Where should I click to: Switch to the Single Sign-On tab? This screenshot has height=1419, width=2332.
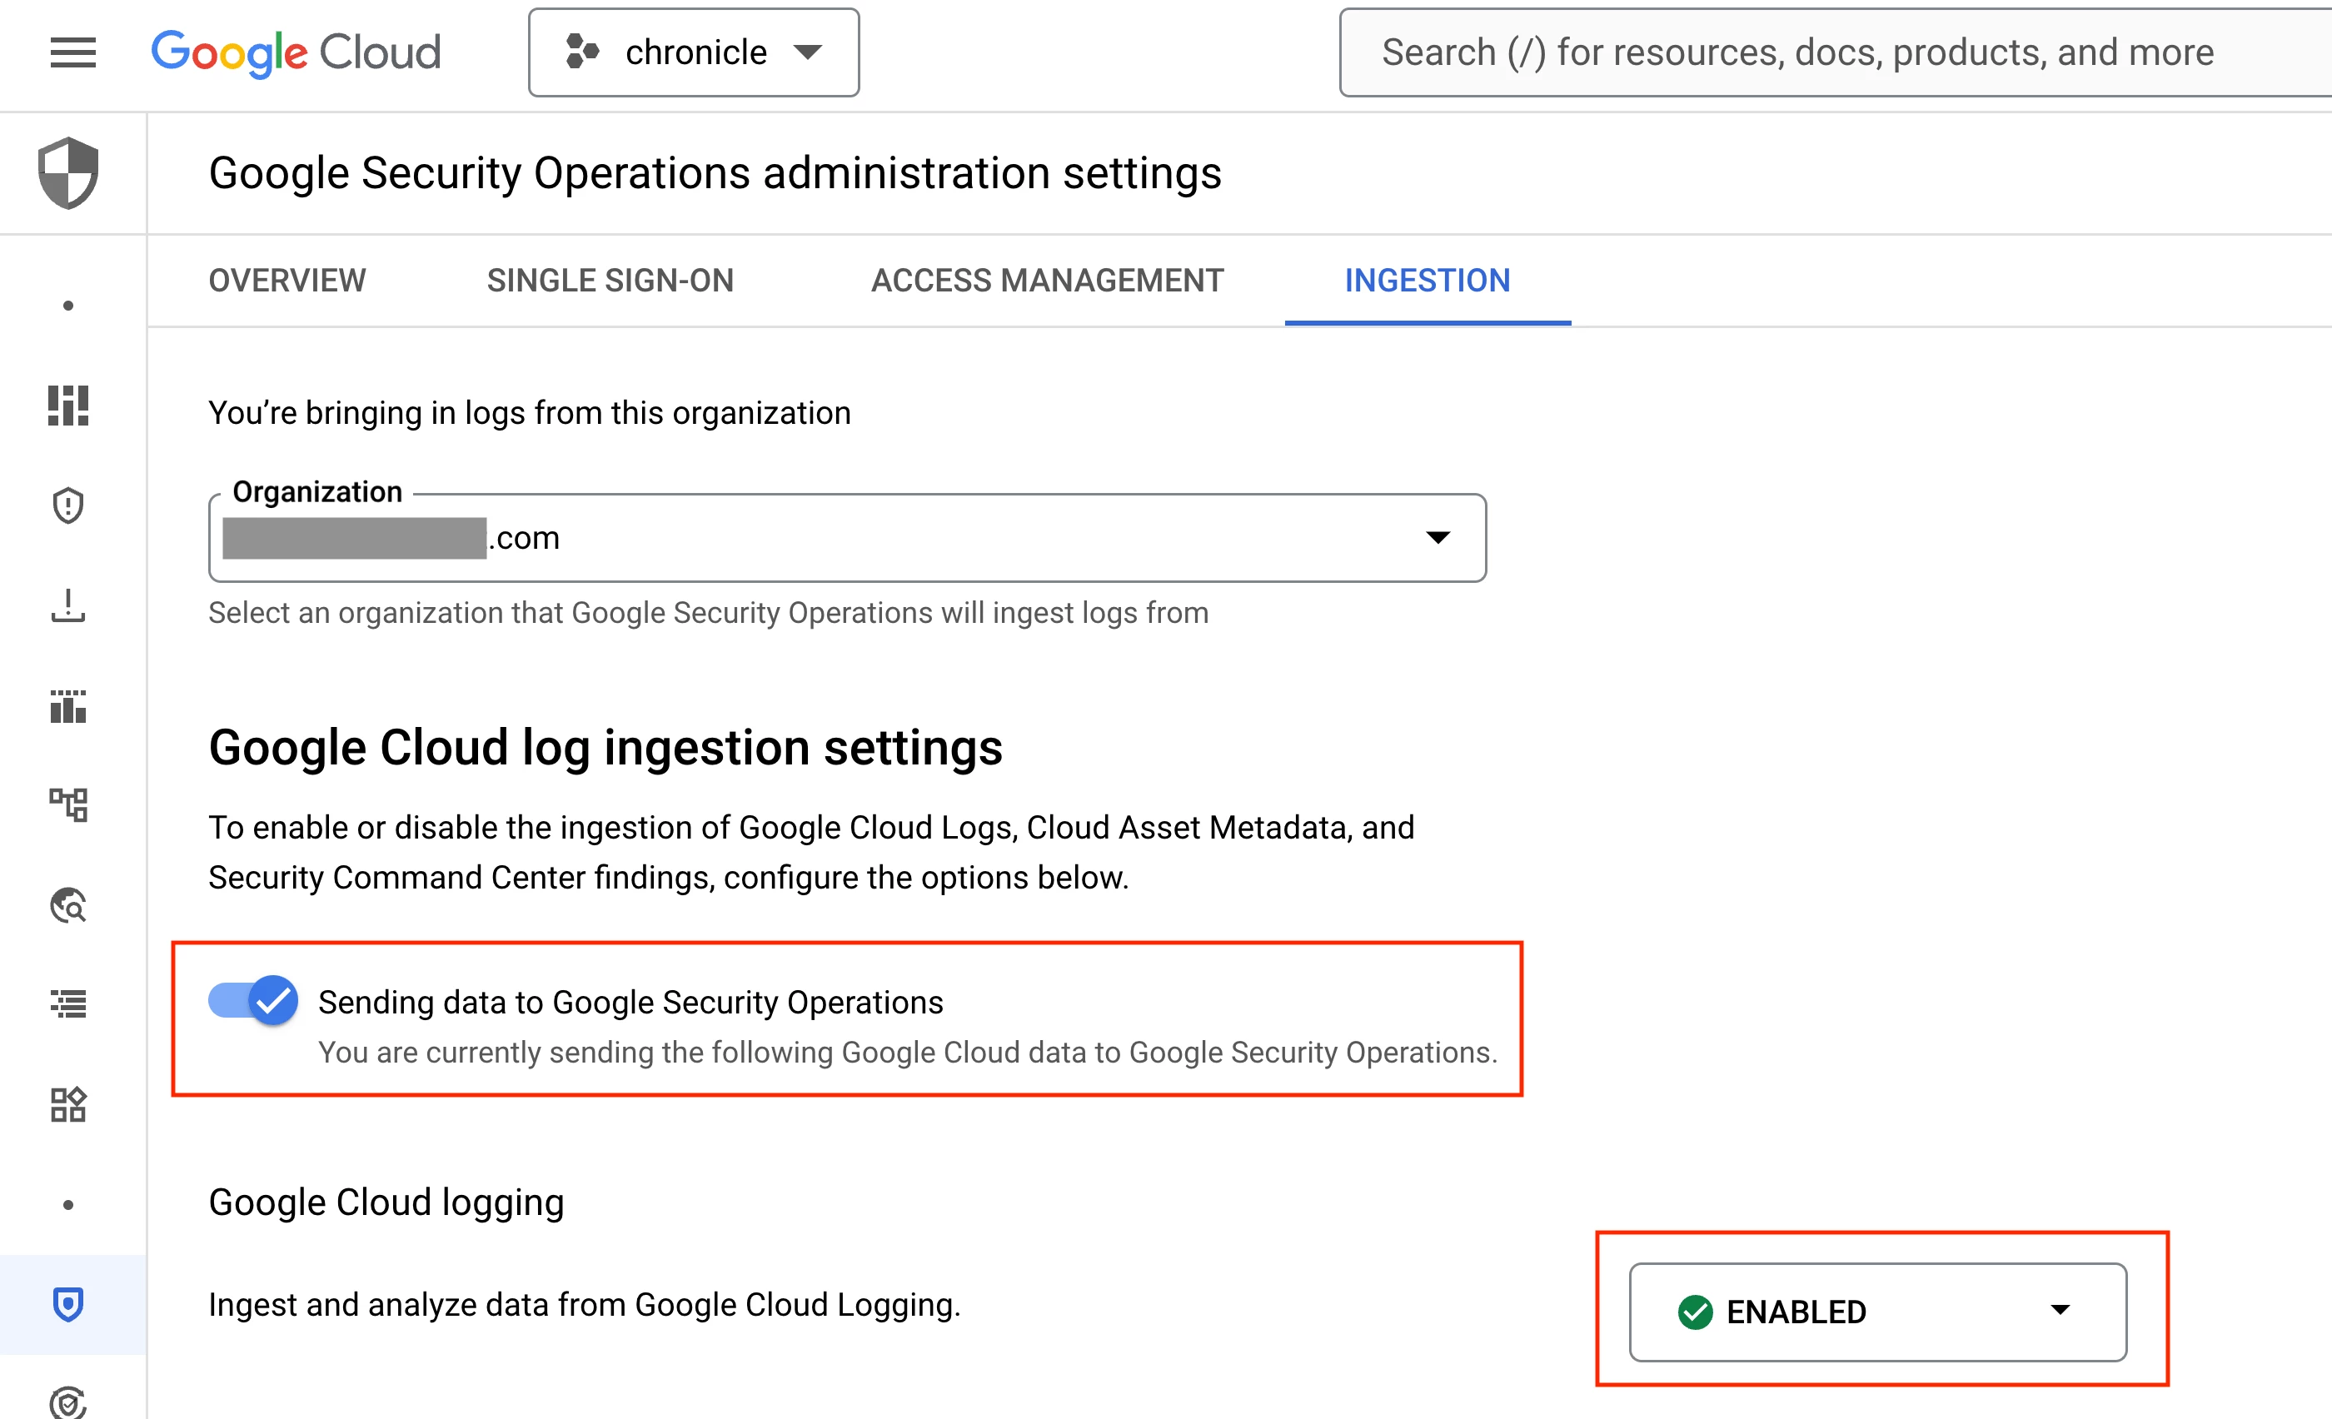pyautogui.click(x=610, y=281)
